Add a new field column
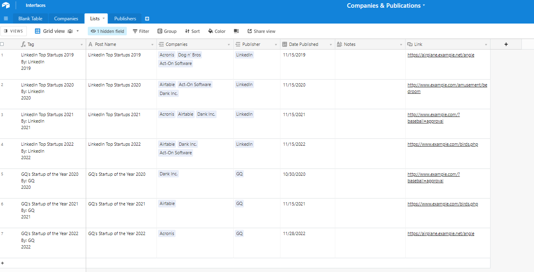The width and height of the screenshot is (534, 272). (x=506, y=44)
